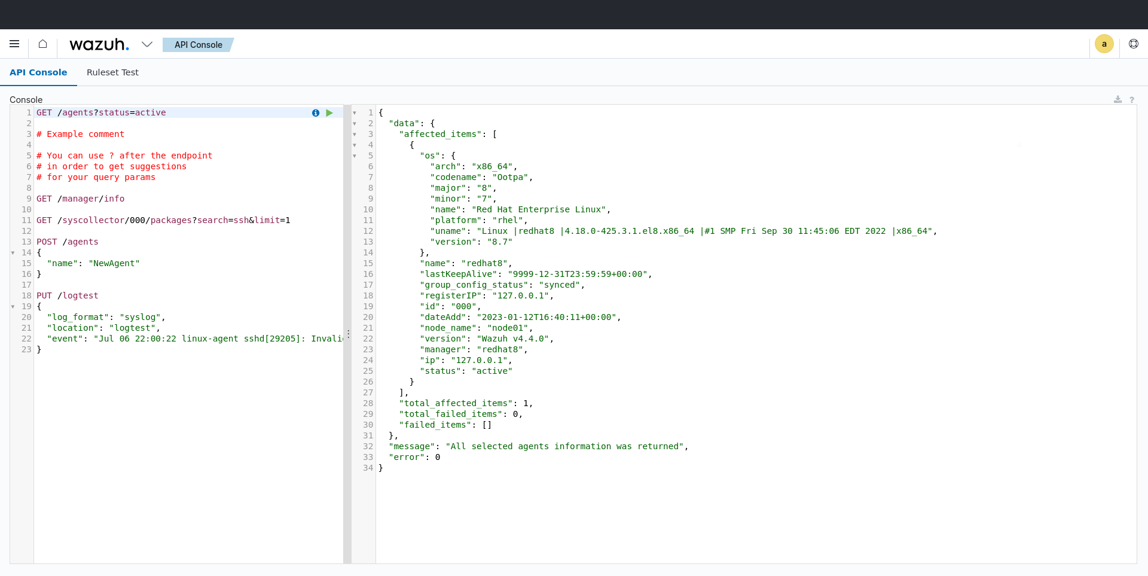
Task: Export the console output via download icon
Action: tap(1118, 99)
